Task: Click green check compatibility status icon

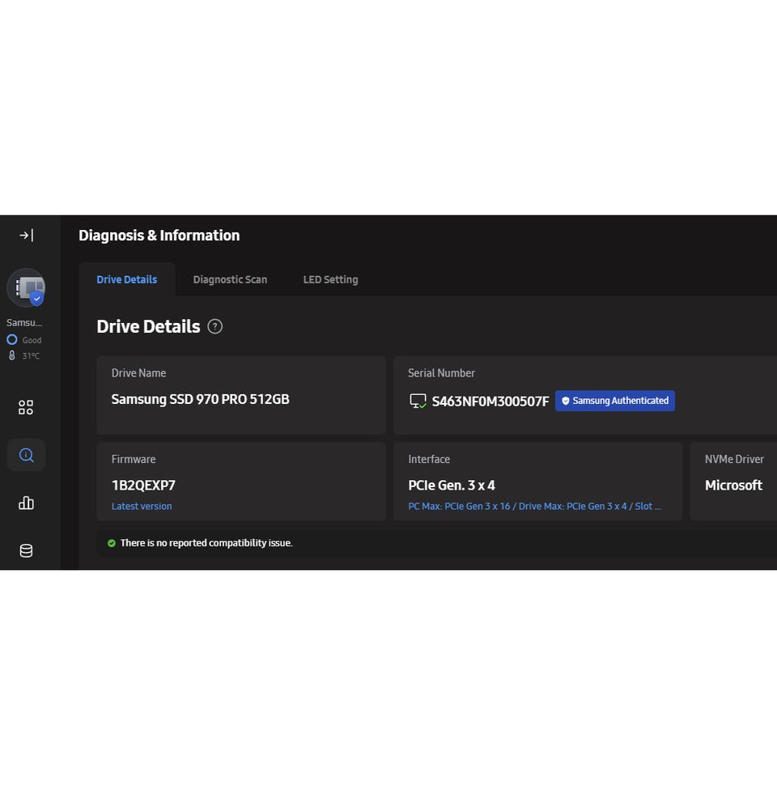Action: point(111,543)
